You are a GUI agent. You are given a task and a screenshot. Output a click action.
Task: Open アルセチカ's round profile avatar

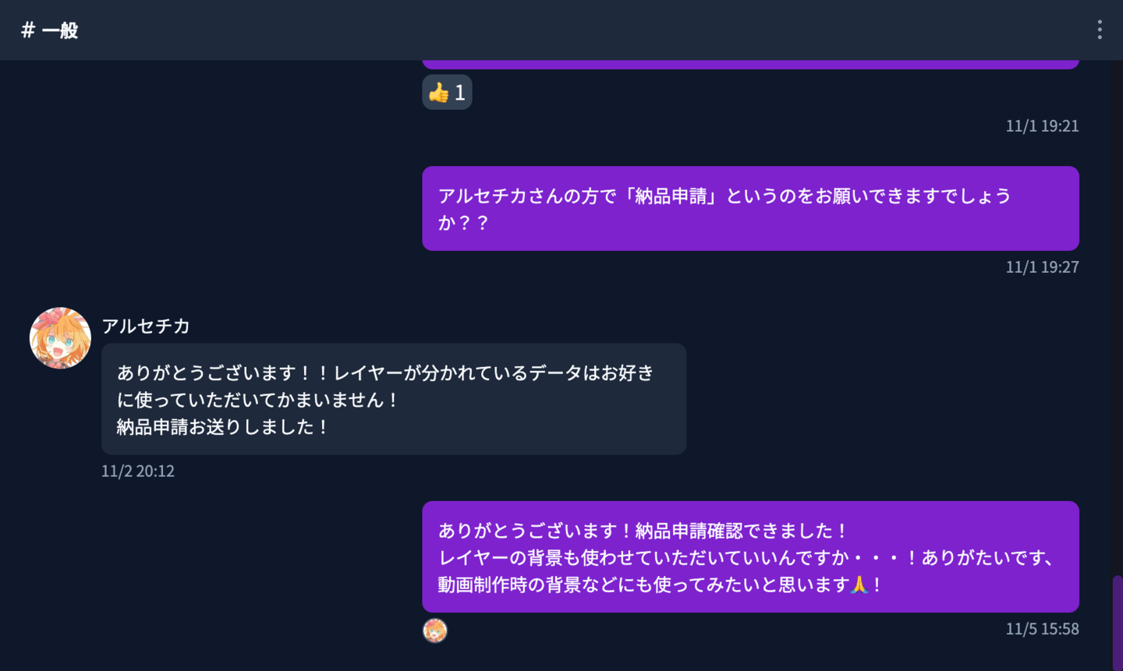60,337
